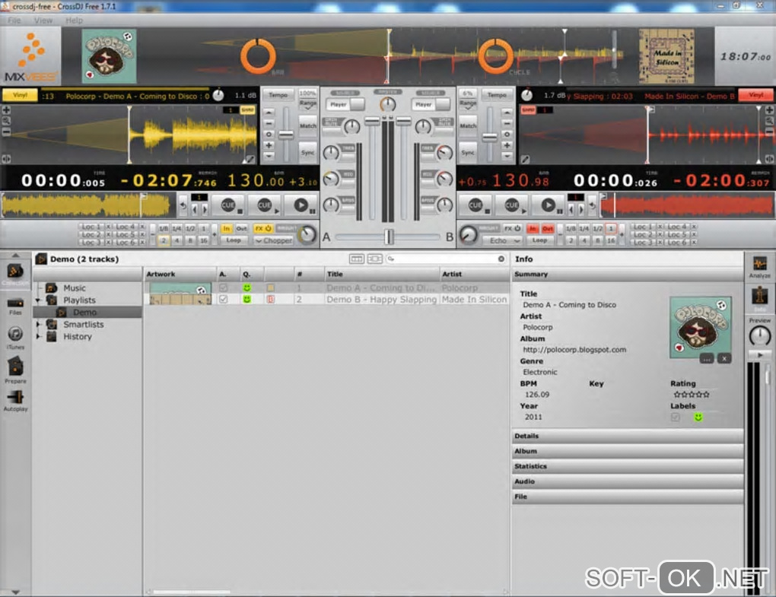Click deck A Loop button
The width and height of the screenshot is (776, 597).
click(x=234, y=240)
